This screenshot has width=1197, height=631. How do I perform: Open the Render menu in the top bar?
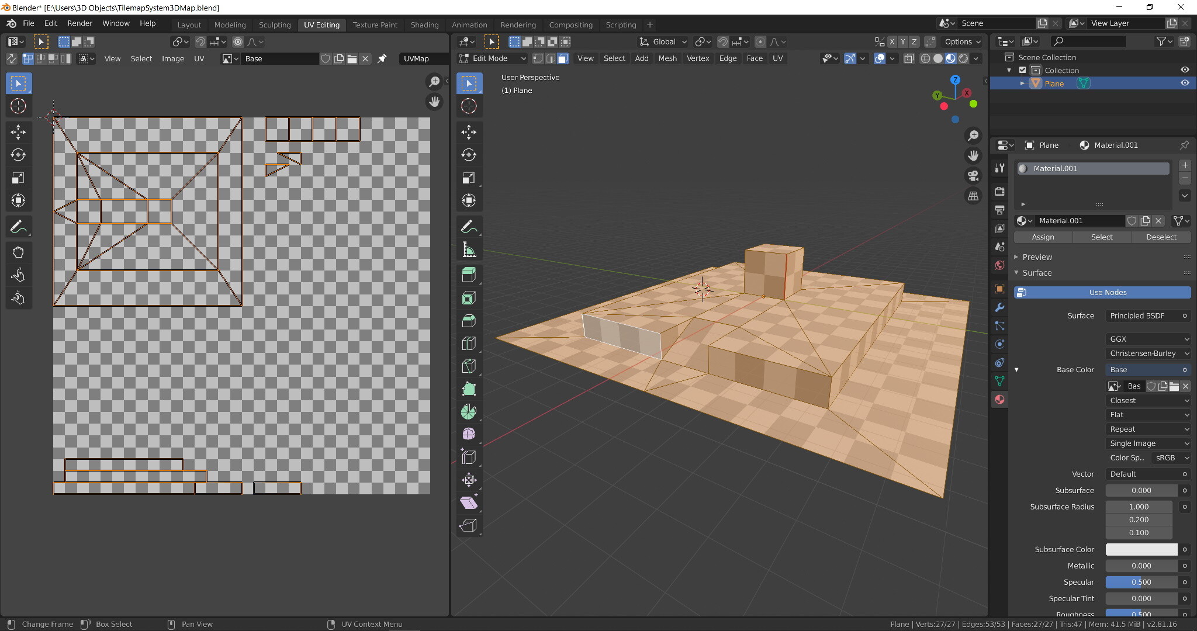click(79, 23)
